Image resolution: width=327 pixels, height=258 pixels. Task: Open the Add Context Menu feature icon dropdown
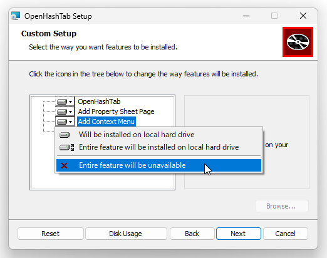point(65,121)
